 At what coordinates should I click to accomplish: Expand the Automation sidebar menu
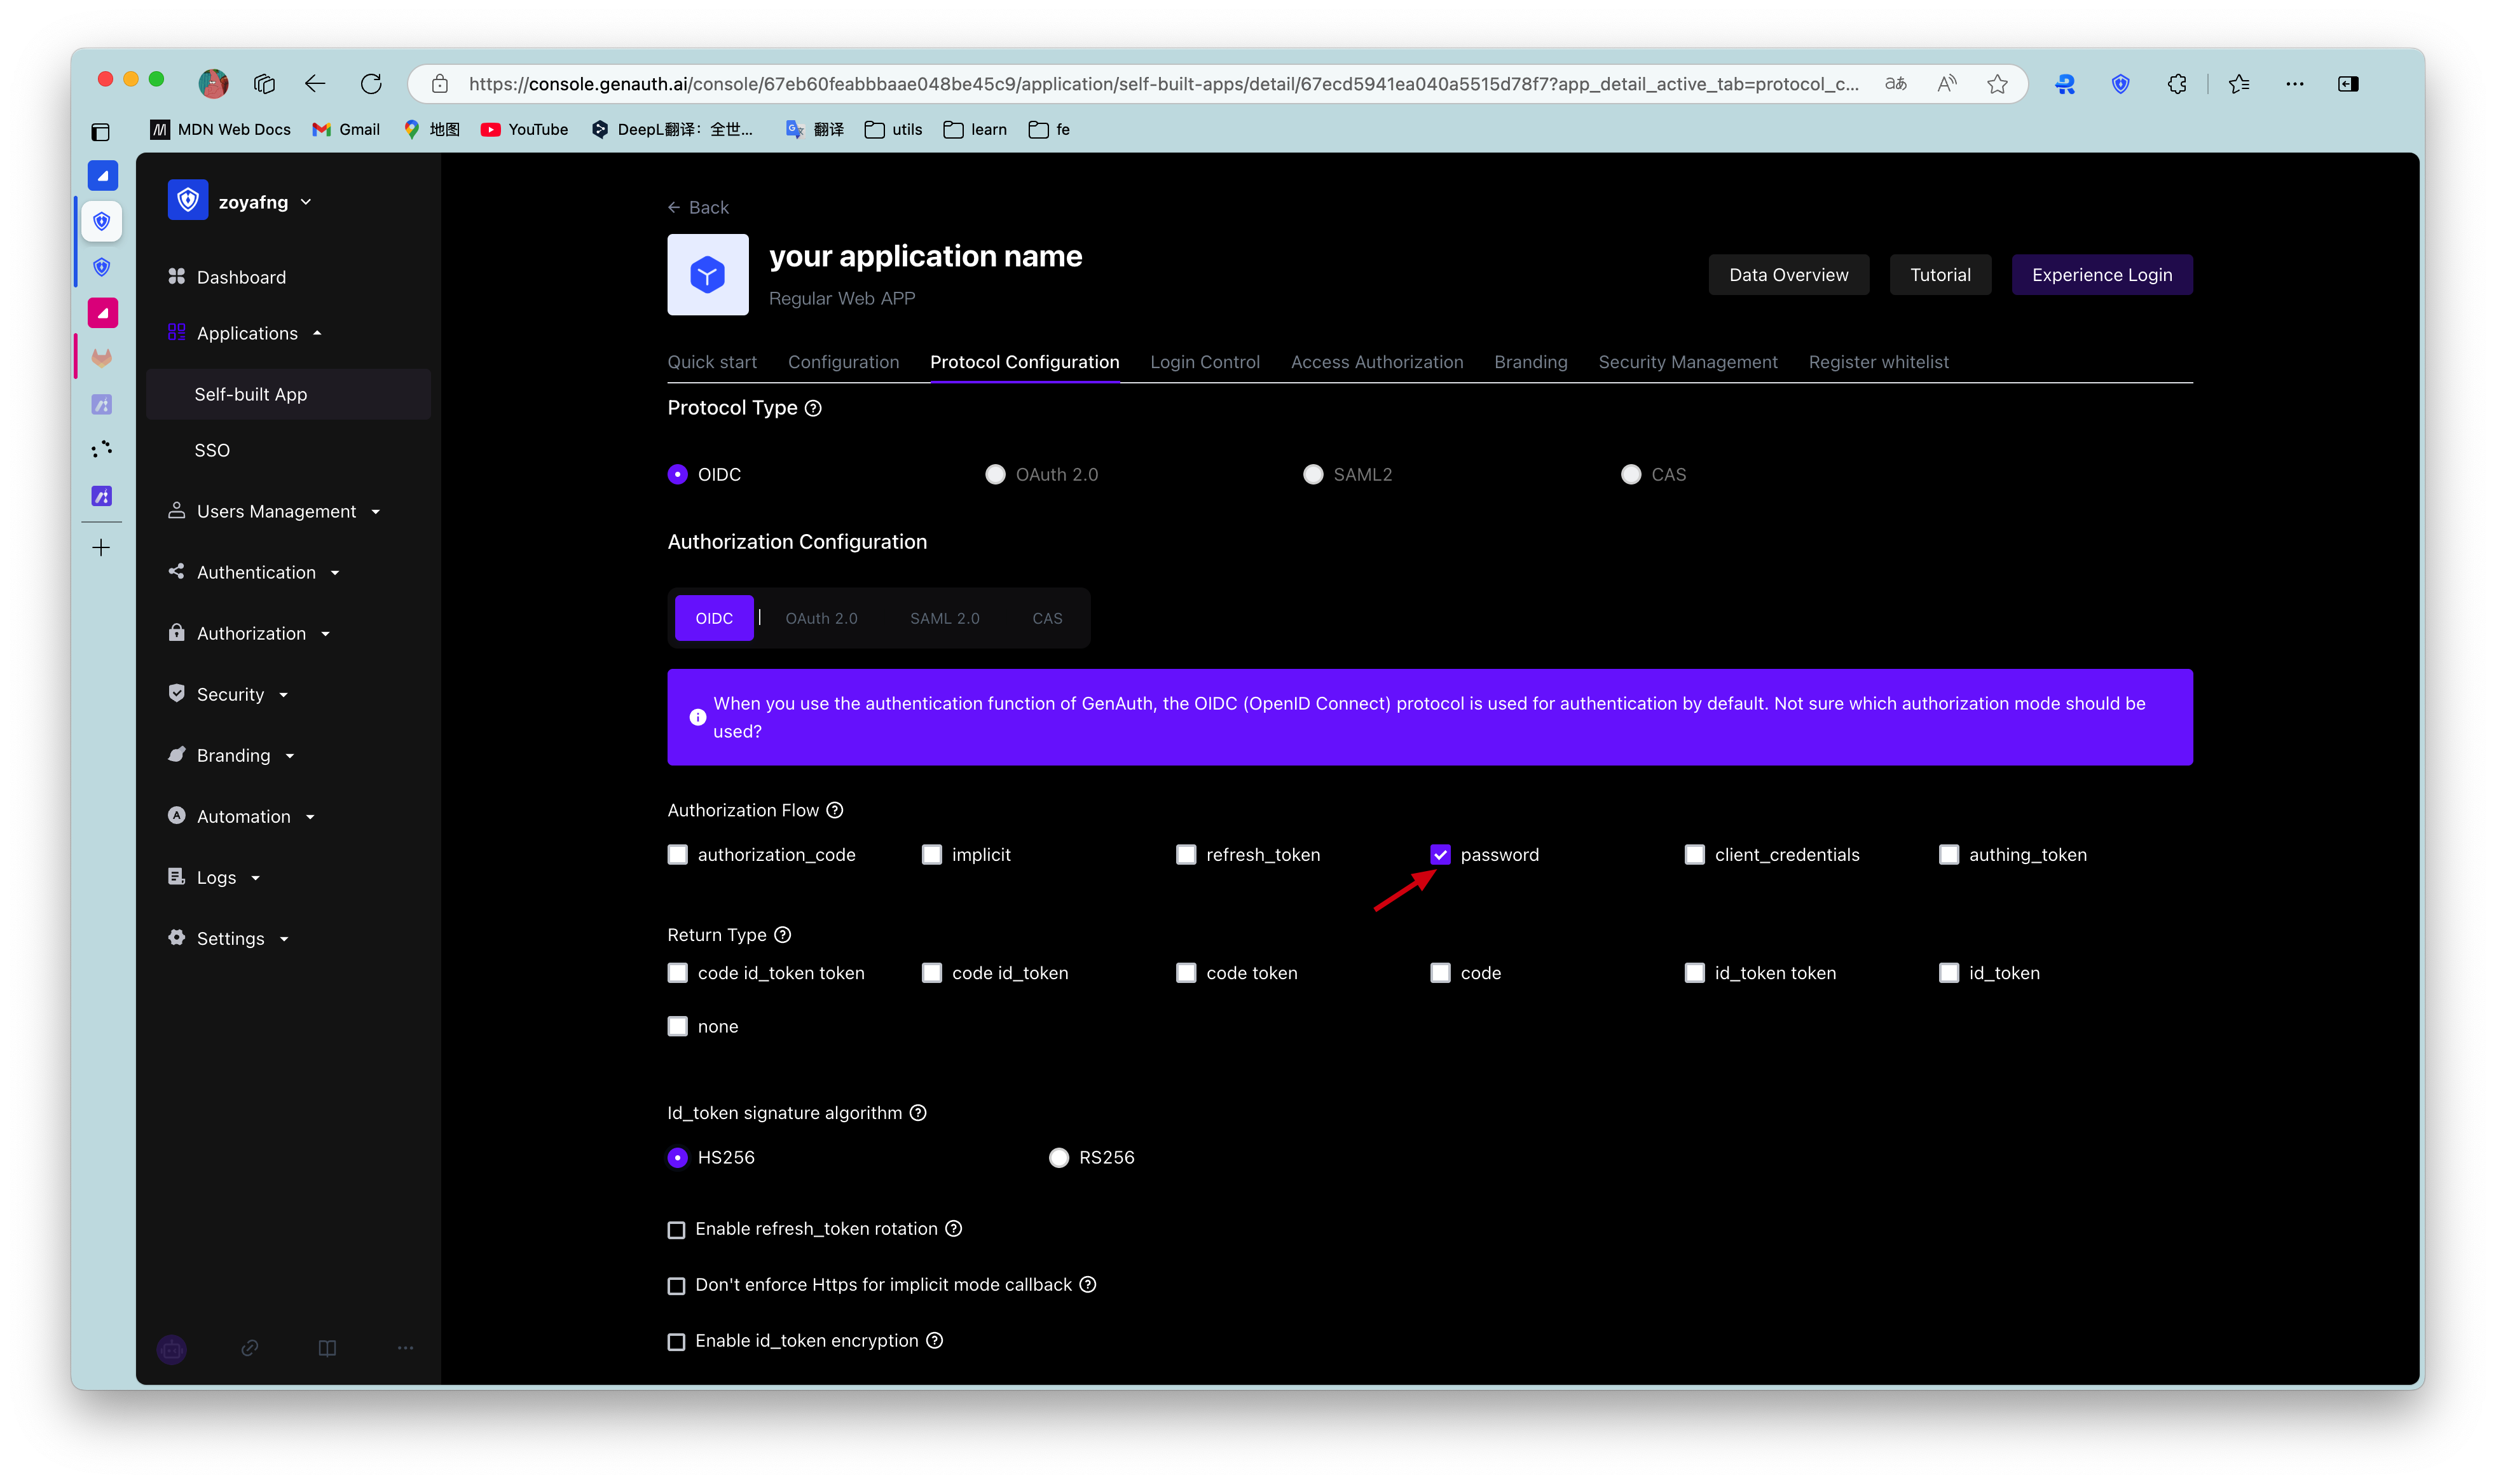[x=243, y=816]
